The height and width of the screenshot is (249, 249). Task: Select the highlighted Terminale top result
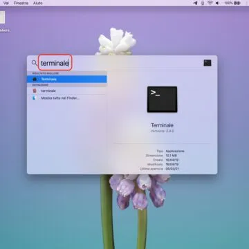pos(67,79)
